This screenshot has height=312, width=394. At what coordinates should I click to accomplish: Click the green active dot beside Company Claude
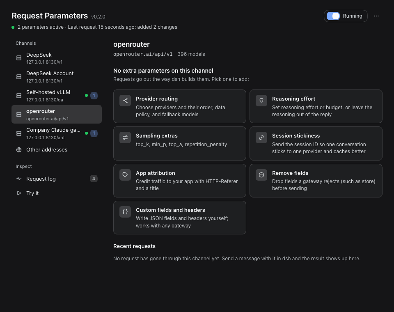point(87,133)
